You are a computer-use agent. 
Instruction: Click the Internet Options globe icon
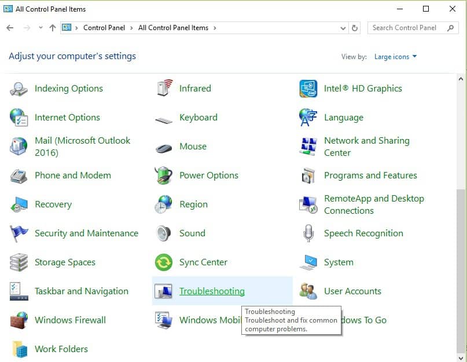point(19,117)
